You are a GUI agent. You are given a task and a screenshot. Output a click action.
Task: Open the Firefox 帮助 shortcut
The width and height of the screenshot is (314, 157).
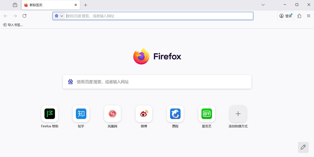click(50, 114)
